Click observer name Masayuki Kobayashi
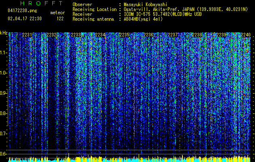 pos(146,4)
